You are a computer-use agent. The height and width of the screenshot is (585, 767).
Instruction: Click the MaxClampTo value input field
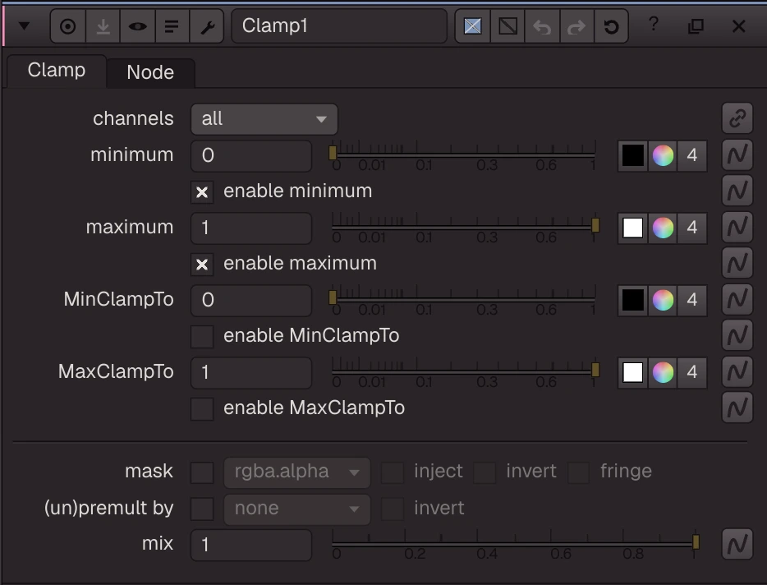pyautogui.click(x=251, y=372)
